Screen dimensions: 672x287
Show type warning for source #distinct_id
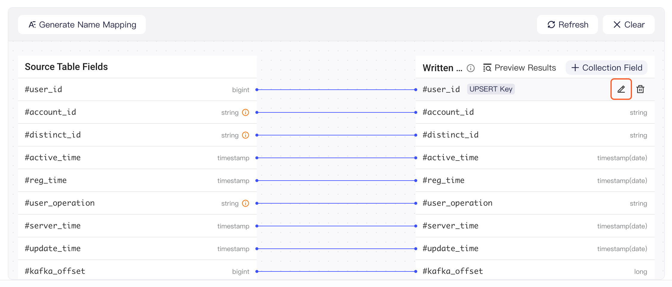246,135
